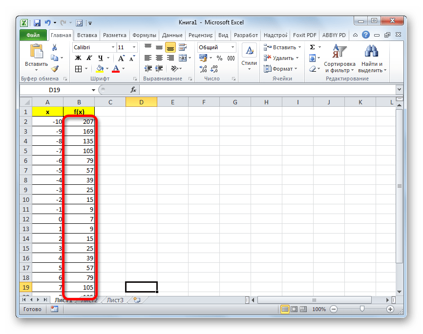423x334 pixels.
Task: Switch to Page Layout view icon
Action: tap(294, 309)
